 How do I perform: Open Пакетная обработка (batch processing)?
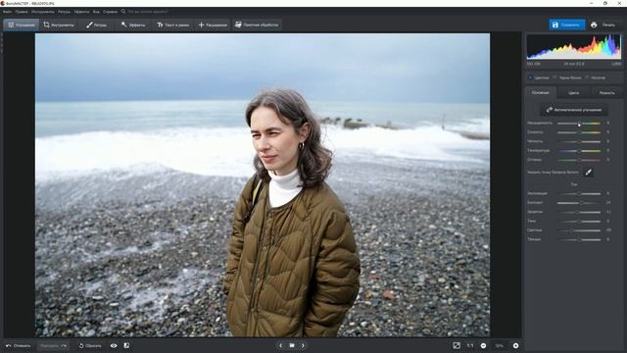(x=257, y=25)
